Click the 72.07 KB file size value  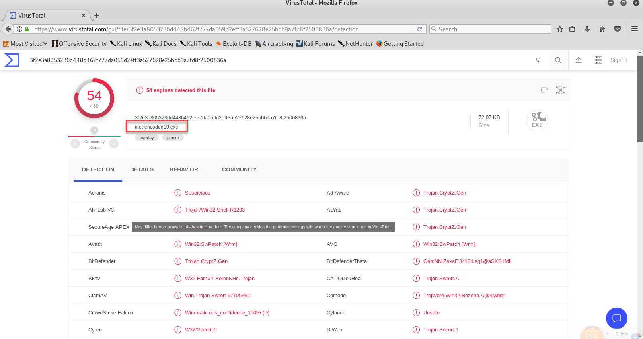tap(489, 117)
